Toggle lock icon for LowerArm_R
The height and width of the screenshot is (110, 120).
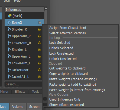39,43
